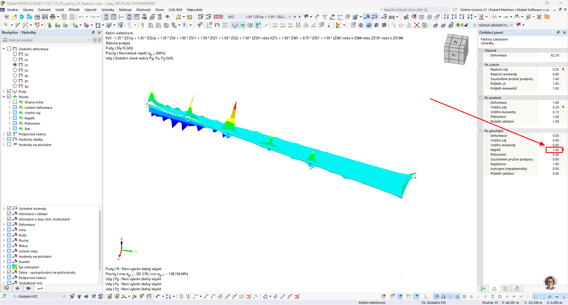Toggle the Napětí checkbox under Plochy
Image resolution: width=568 pixels, height=305 pixels.
pos(15,118)
